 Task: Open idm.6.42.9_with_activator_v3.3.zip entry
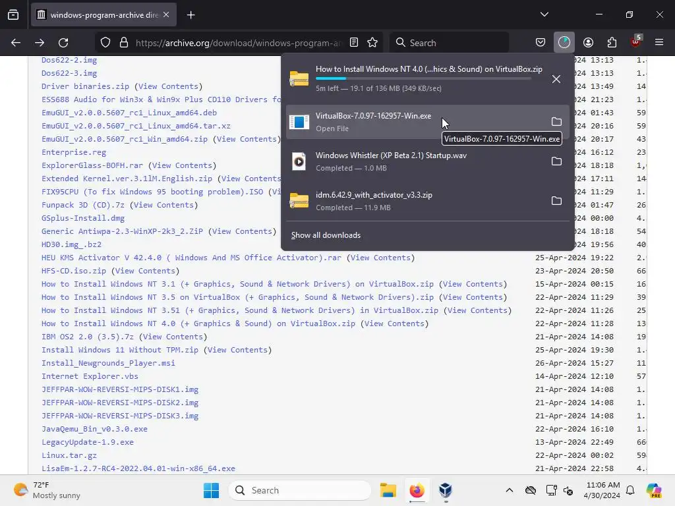click(x=415, y=201)
